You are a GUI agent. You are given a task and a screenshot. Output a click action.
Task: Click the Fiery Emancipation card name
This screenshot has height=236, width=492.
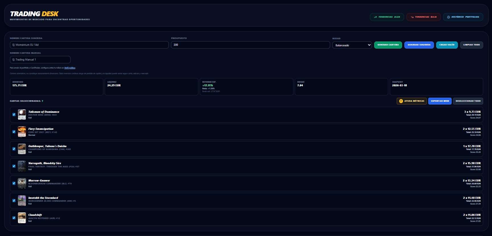pyautogui.click(x=41, y=129)
